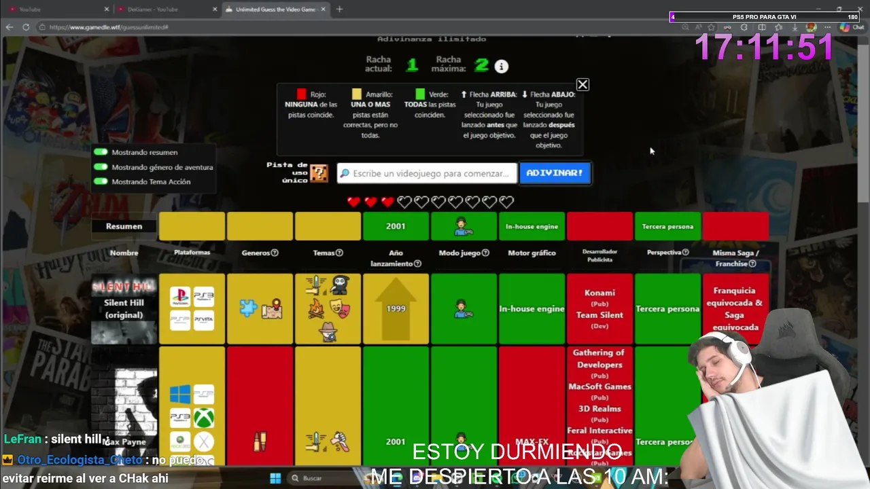Open Temas column help icon
Image resolution: width=870 pixels, height=489 pixels.
(339, 253)
